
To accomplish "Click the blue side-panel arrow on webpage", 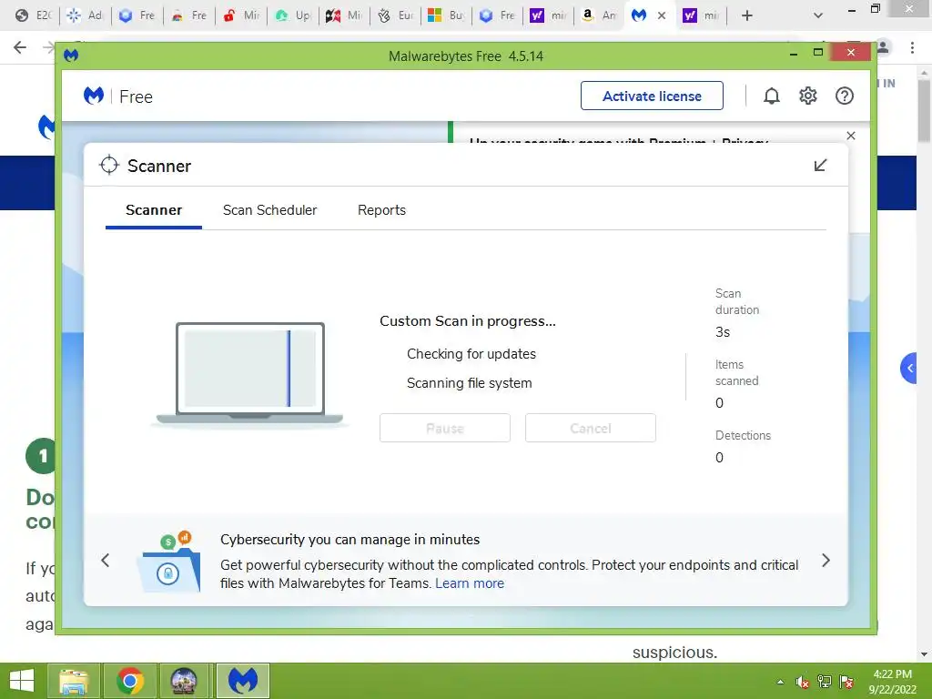I will pyautogui.click(x=909, y=368).
